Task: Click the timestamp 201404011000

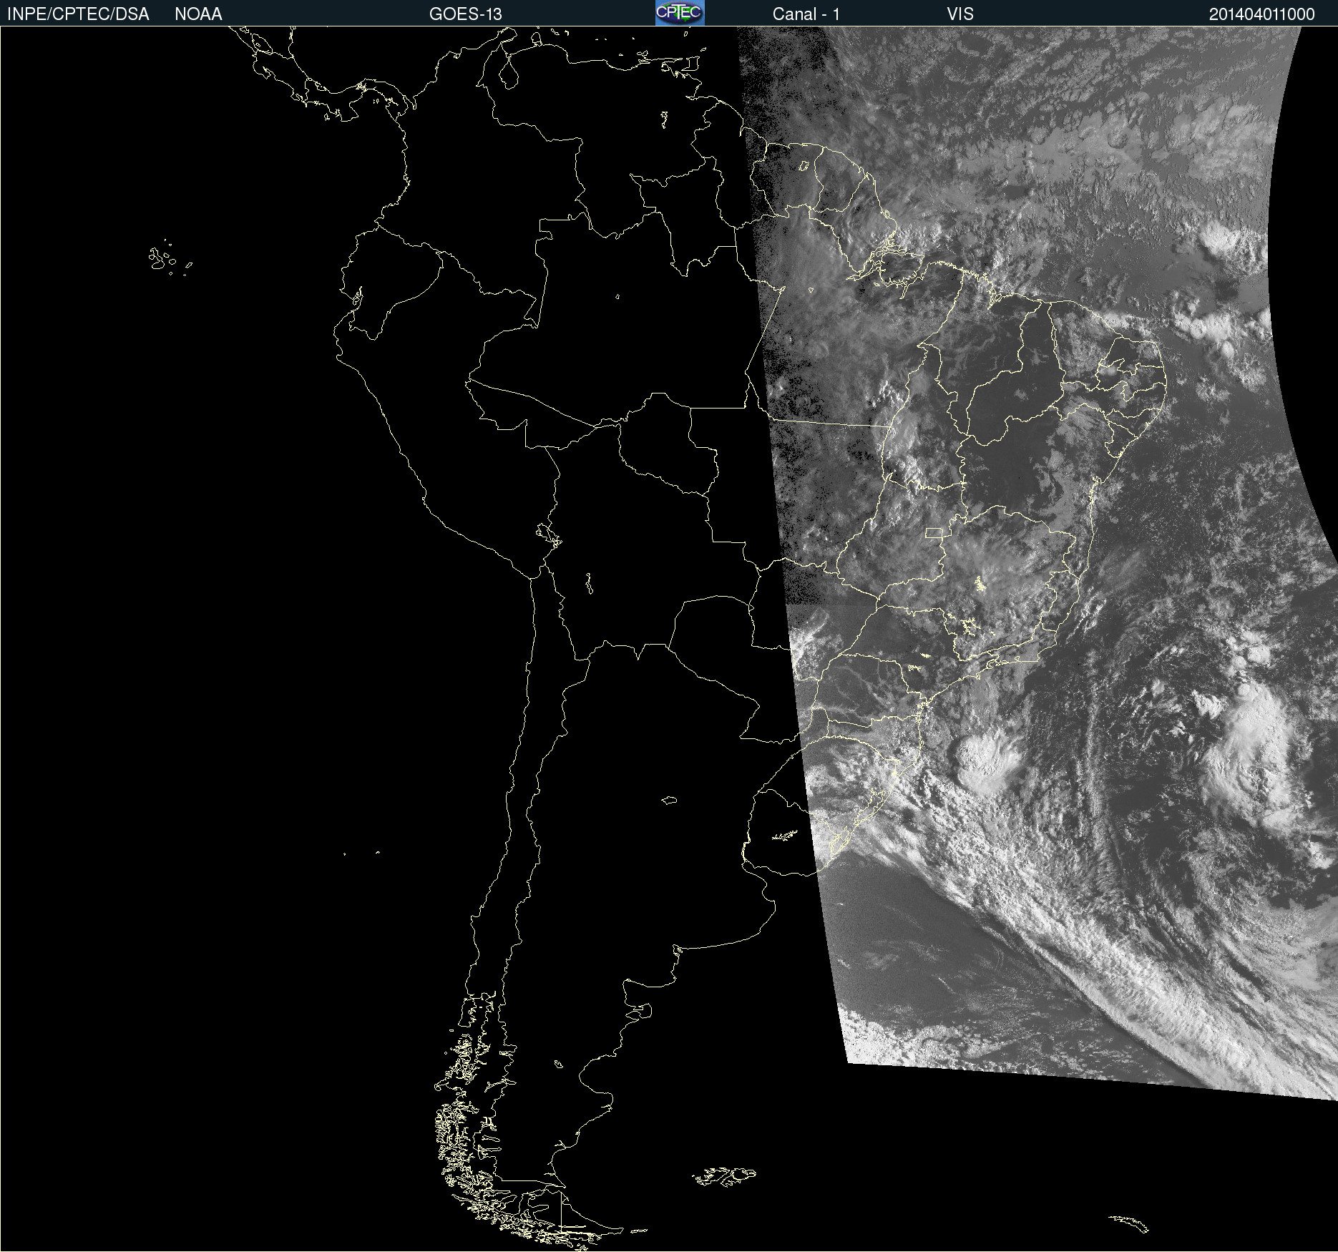Action: 1262,14
